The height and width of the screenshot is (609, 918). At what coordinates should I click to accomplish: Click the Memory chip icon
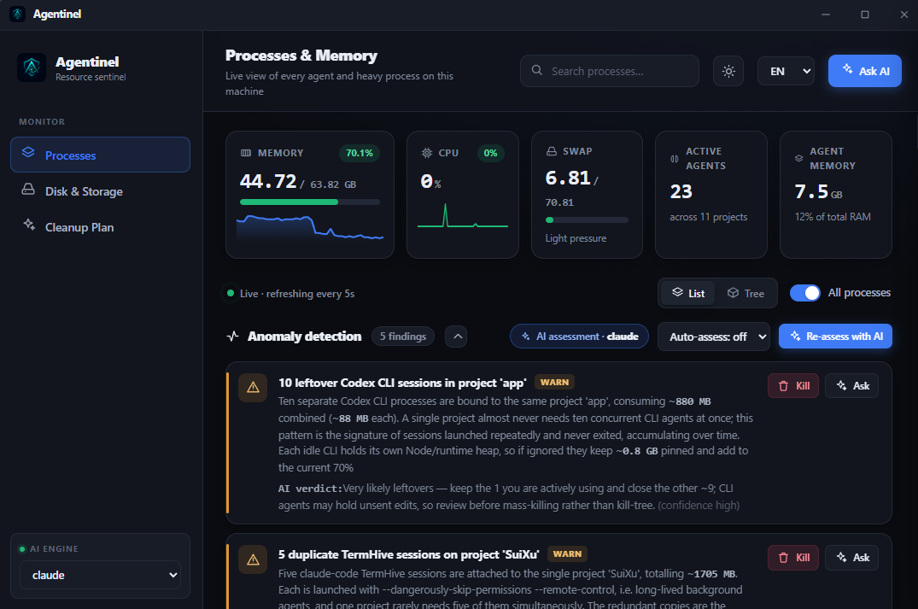click(246, 153)
